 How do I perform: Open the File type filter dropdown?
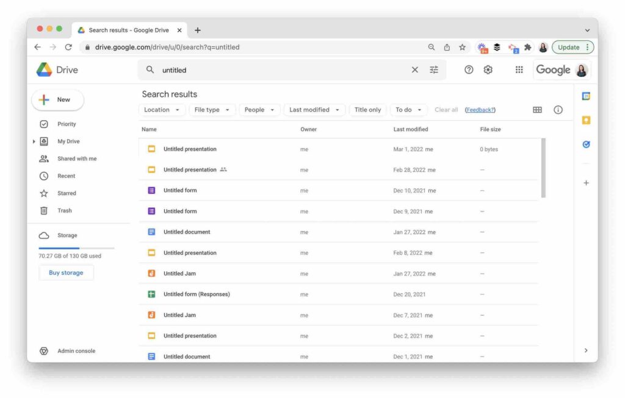pos(211,110)
